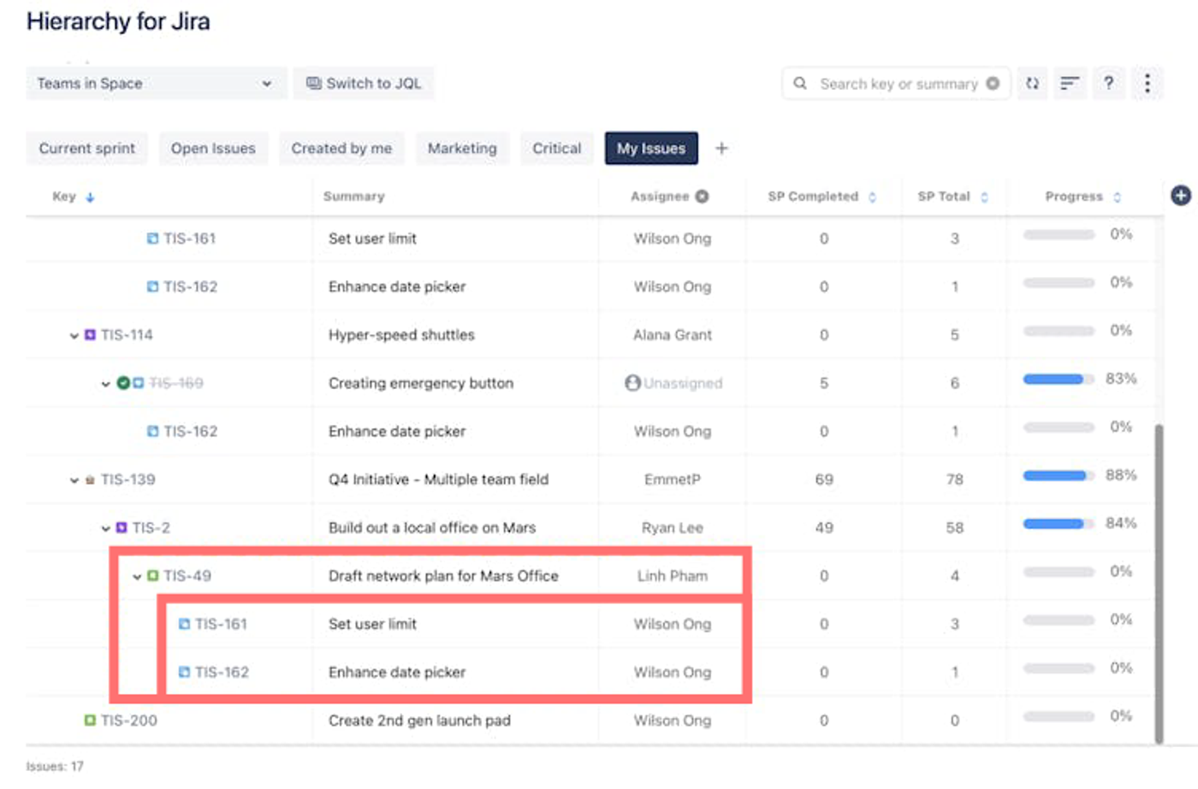Switch to the Open Issues view

point(213,148)
